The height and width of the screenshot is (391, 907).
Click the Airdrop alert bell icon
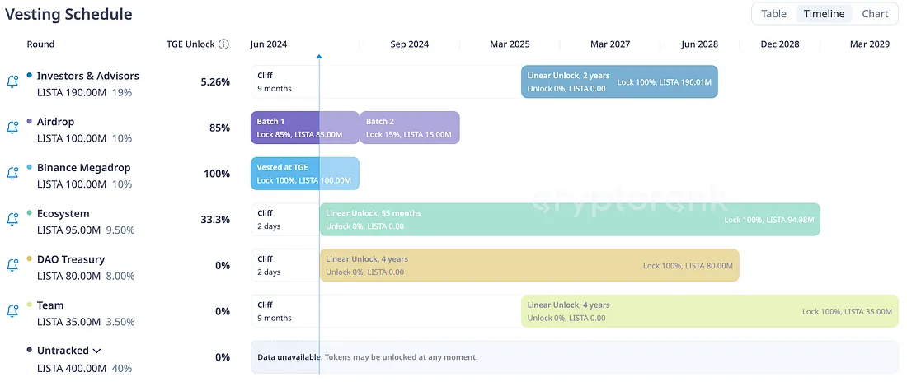coord(12,128)
